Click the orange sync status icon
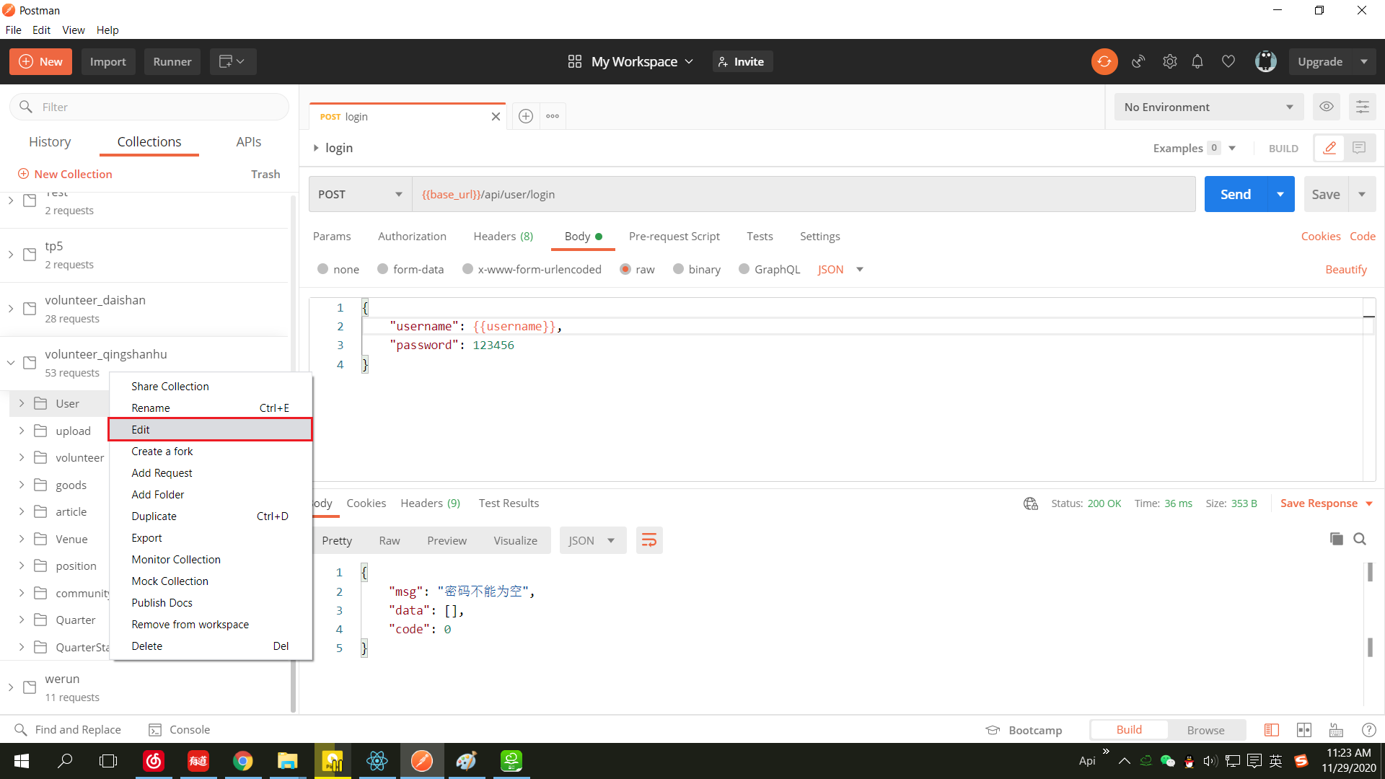Image resolution: width=1385 pixels, height=779 pixels. coord(1104,62)
